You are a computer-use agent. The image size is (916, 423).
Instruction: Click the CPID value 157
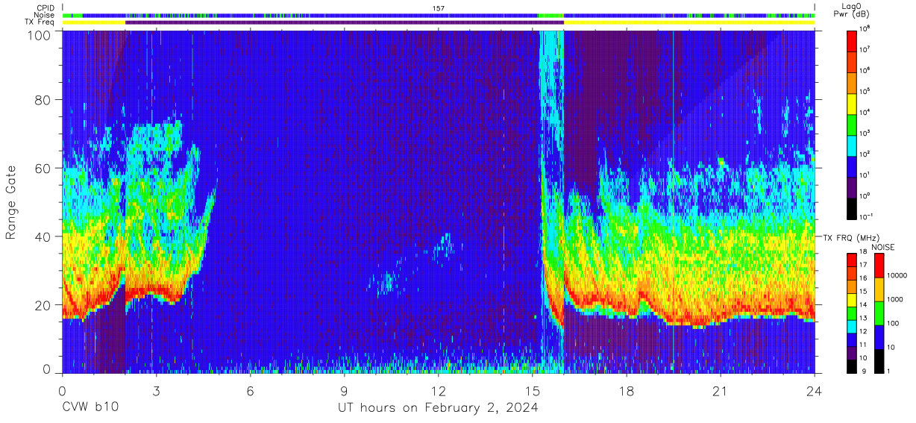pyautogui.click(x=439, y=8)
